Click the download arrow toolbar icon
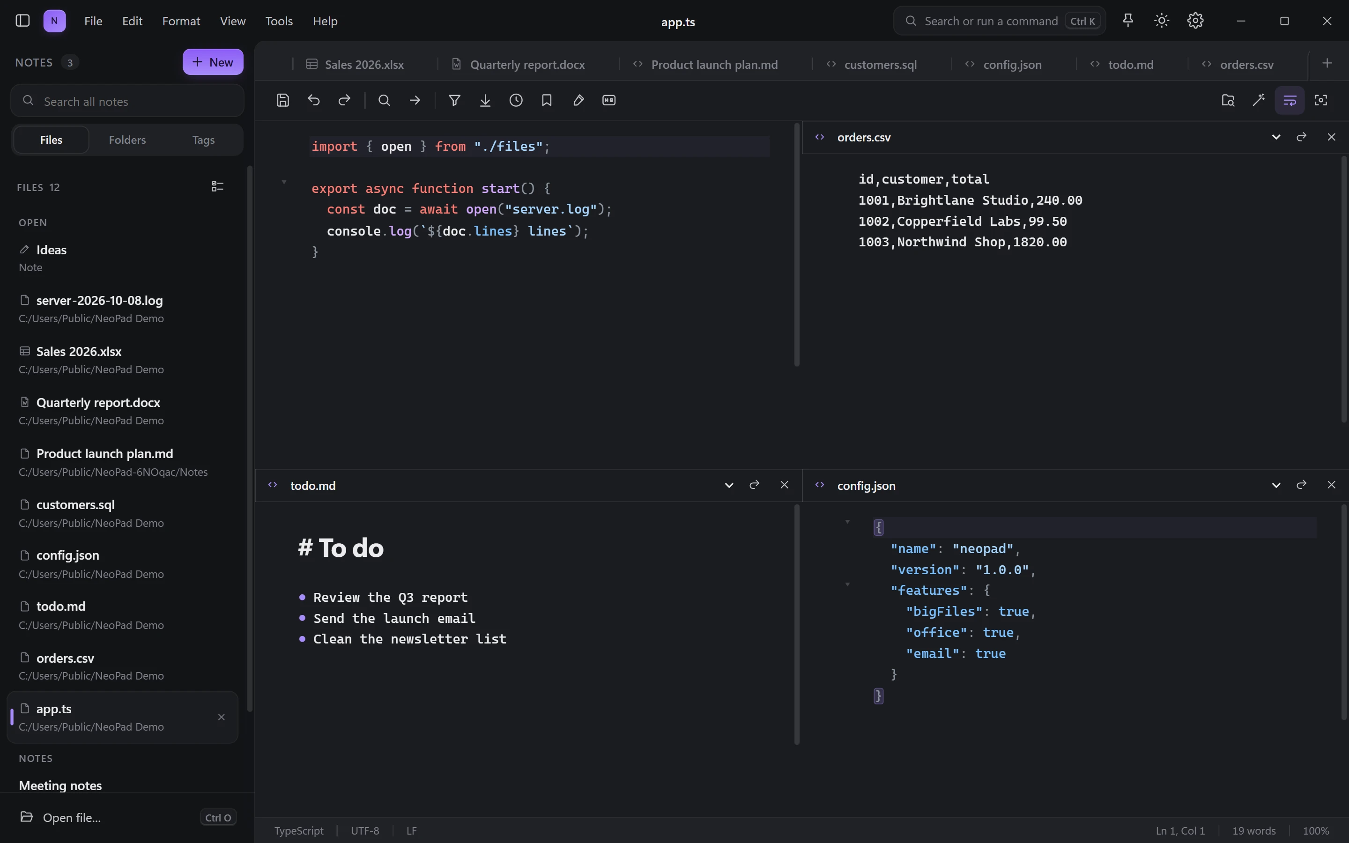This screenshot has width=1349, height=843. (485, 100)
